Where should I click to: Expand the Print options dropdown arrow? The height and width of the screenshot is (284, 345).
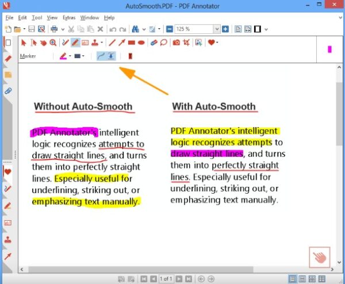[x=63, y=29]
